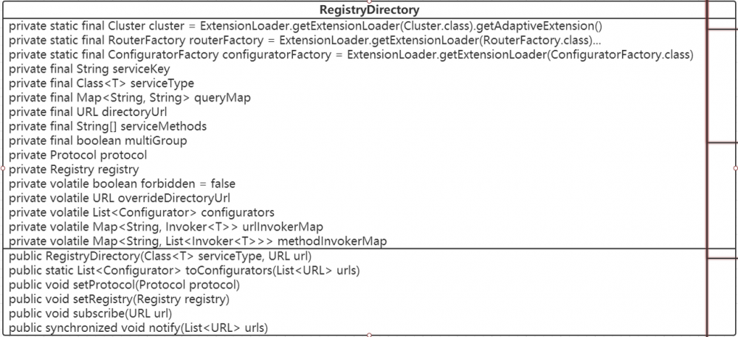Click the ConfiguratorFactory configuratorFactory attribute
The width and height of the screenshot is (738, 337).
click(x=347, y=55)
